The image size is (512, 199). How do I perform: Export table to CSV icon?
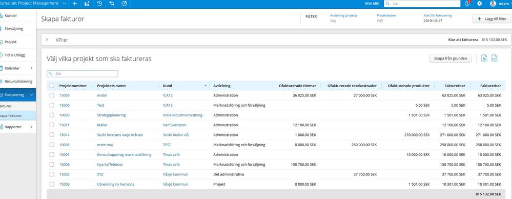[495, 58]
